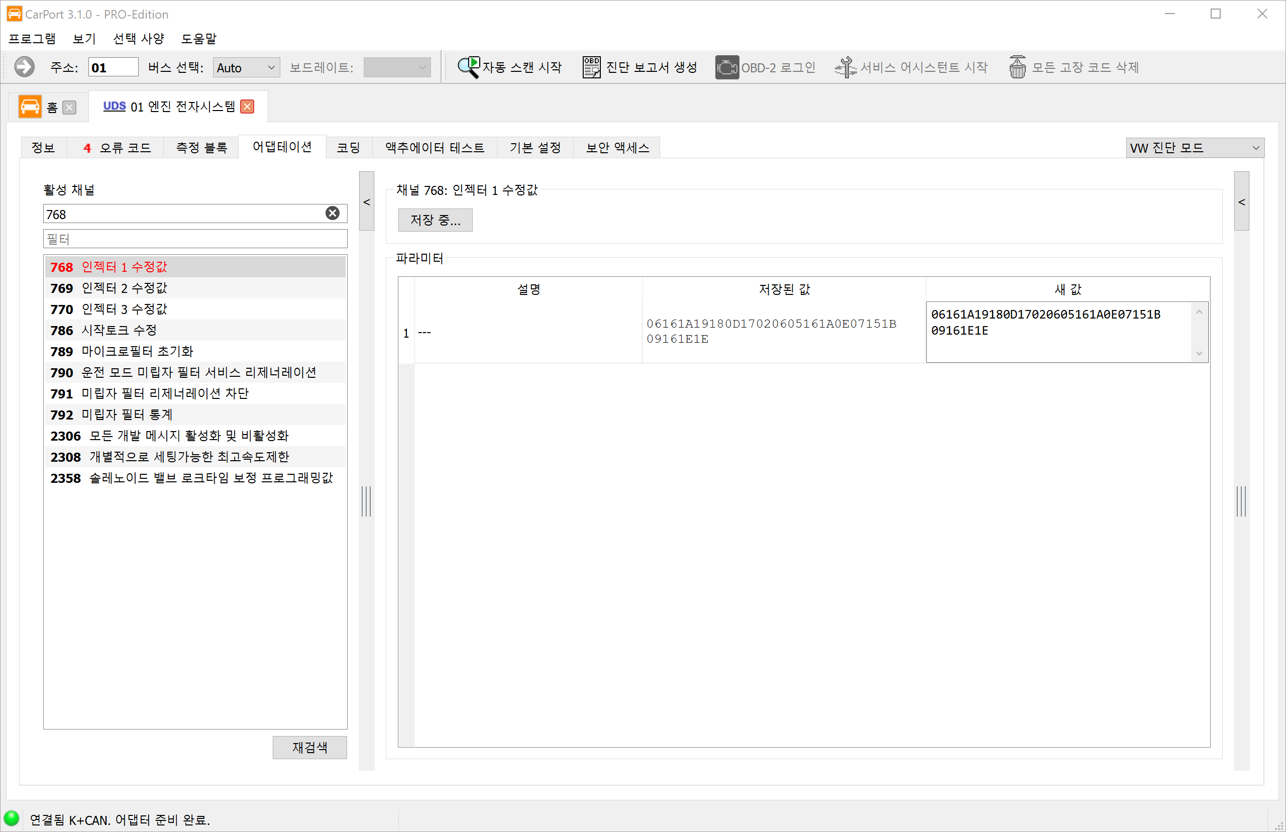Screen dimensions: 1286x832
Task: Select channel 769 인젝터 2 수정값
Action: [195, 288]
